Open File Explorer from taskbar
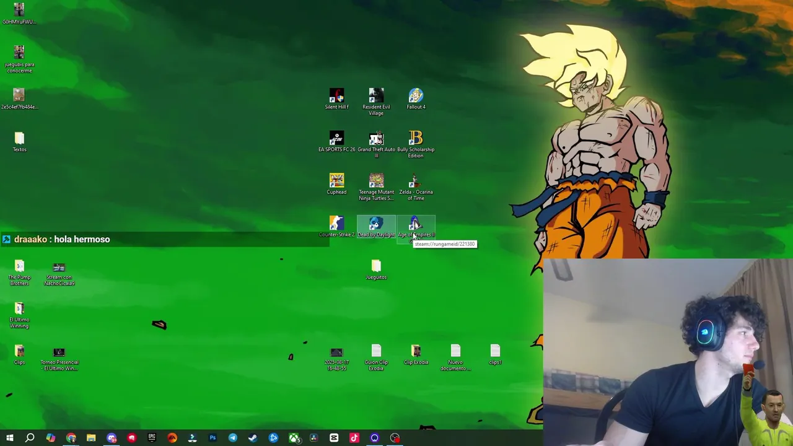Screen dimensions: 793x446 pos(91,438)
